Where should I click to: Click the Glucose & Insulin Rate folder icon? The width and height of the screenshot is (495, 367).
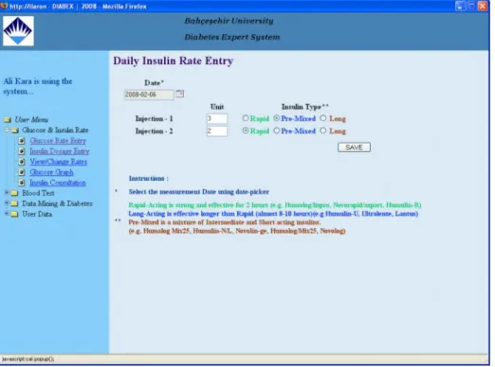point(15,131)
